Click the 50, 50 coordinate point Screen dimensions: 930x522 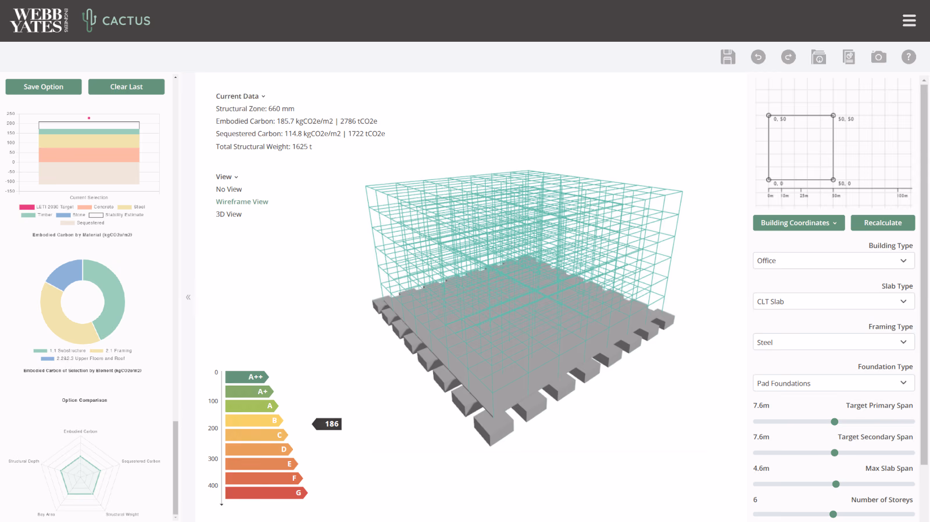(x=833, y=116)
